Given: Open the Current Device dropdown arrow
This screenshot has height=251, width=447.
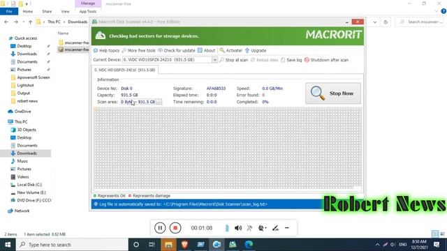Looking at the screenshot, I should point(214,60).
